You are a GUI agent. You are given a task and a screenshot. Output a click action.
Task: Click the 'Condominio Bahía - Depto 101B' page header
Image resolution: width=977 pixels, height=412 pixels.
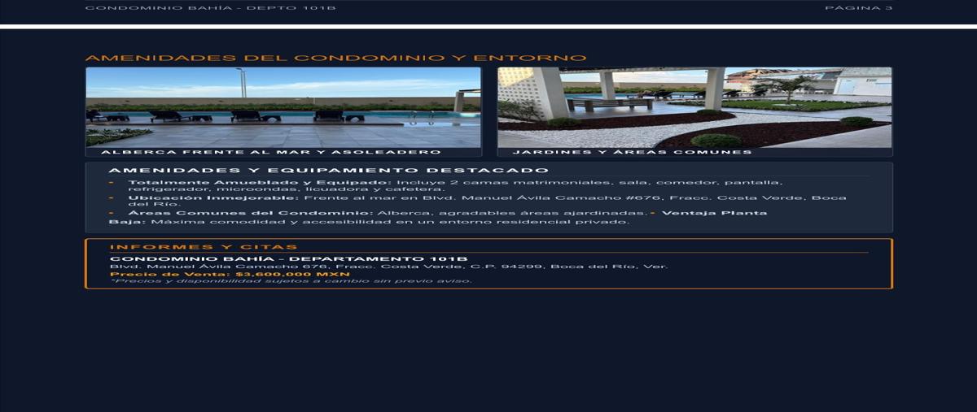point(210,8)
